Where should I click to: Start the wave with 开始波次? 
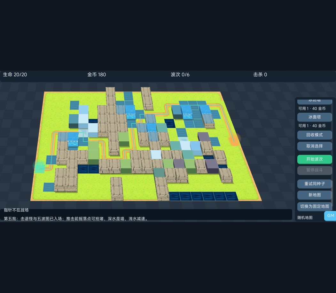(x=314, y=159)
